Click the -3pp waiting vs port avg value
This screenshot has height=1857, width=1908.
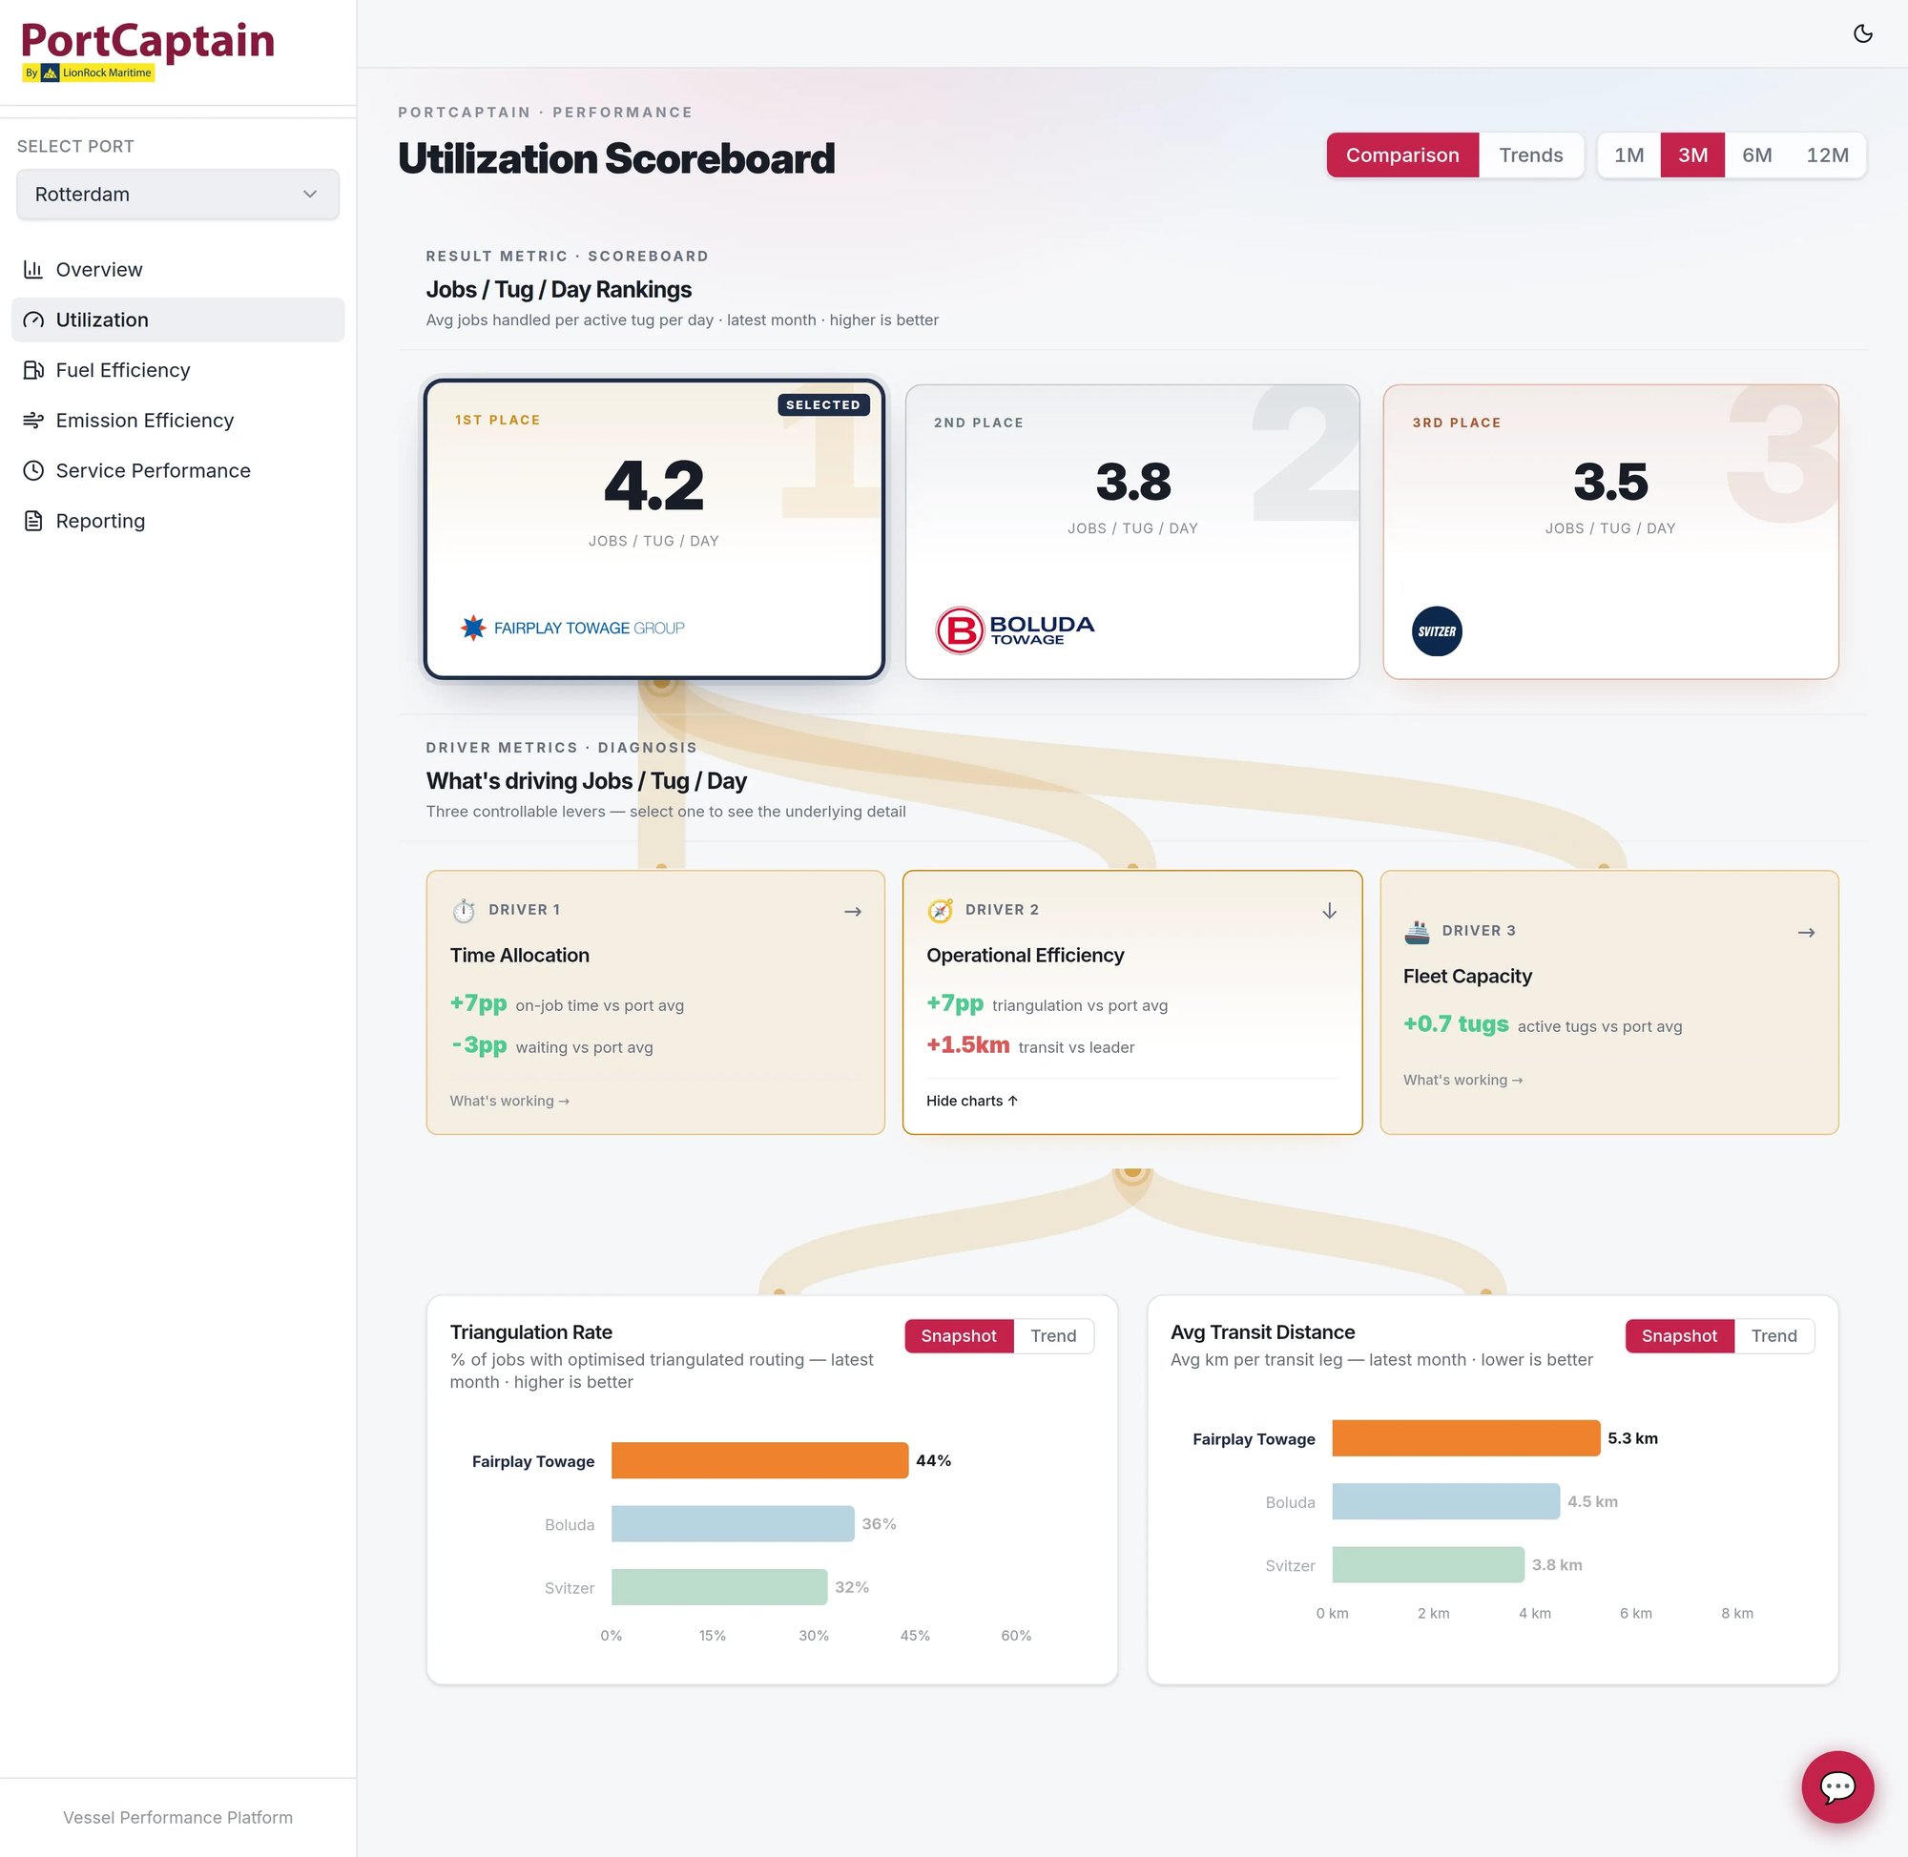(x=478, y=1044)
